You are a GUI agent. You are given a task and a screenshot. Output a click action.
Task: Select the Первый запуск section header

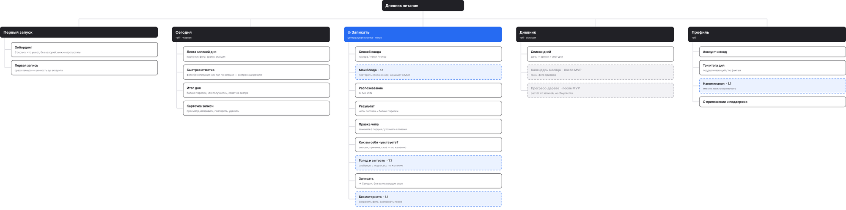tap(79, 32)
